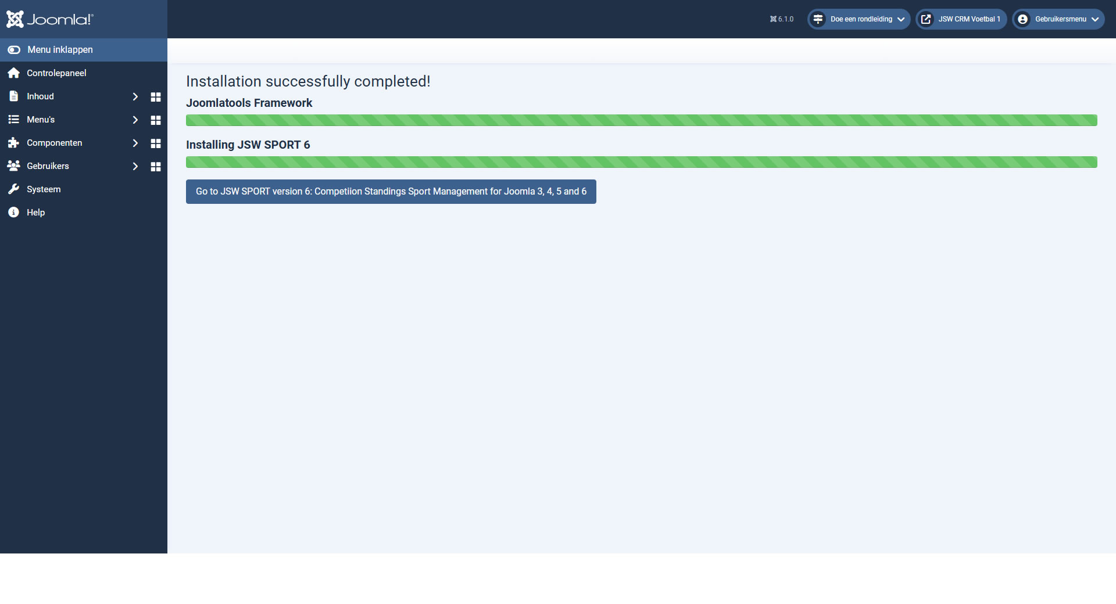Select the 'Joomlatools Framework' label

point(249,103)
